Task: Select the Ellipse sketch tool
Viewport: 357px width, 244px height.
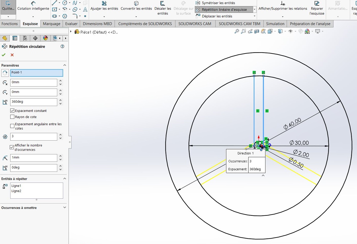Action: pyautogui.click(x=75, y=9)
